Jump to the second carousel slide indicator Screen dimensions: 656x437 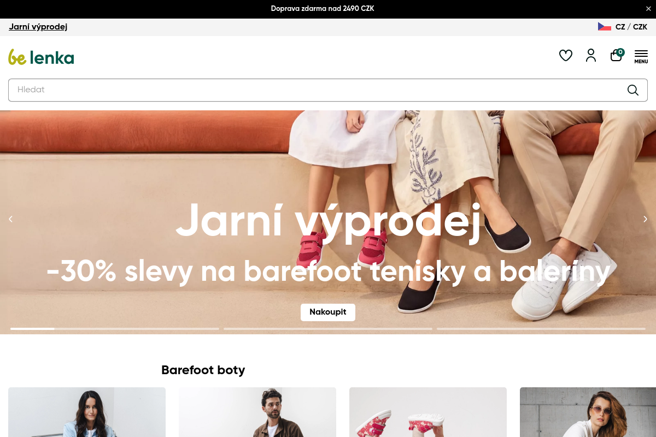point(327,329)
